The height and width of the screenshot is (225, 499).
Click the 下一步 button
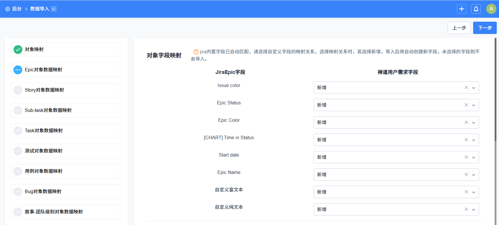[485, 28]
